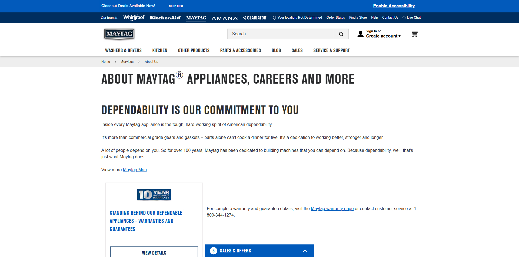
Task: Select the KitchenAid brand logo
Action: pos(165,18)
